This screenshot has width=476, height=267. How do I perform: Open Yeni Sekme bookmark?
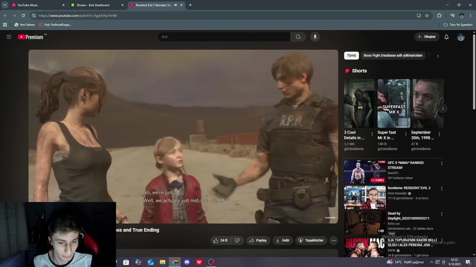tap(25, 24)
